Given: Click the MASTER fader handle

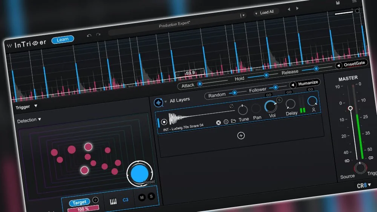Looking at the screenshot, I should tap(350, 108).
